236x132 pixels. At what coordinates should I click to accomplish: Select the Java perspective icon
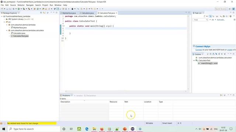[233, 9]
